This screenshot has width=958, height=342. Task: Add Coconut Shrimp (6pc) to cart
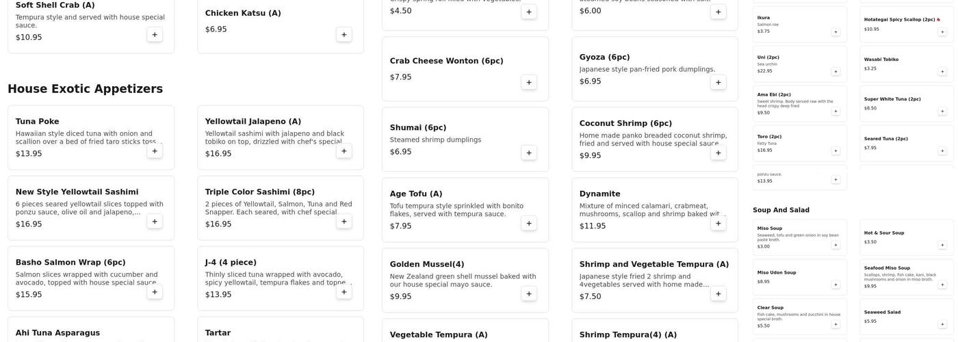pos(718,153)
